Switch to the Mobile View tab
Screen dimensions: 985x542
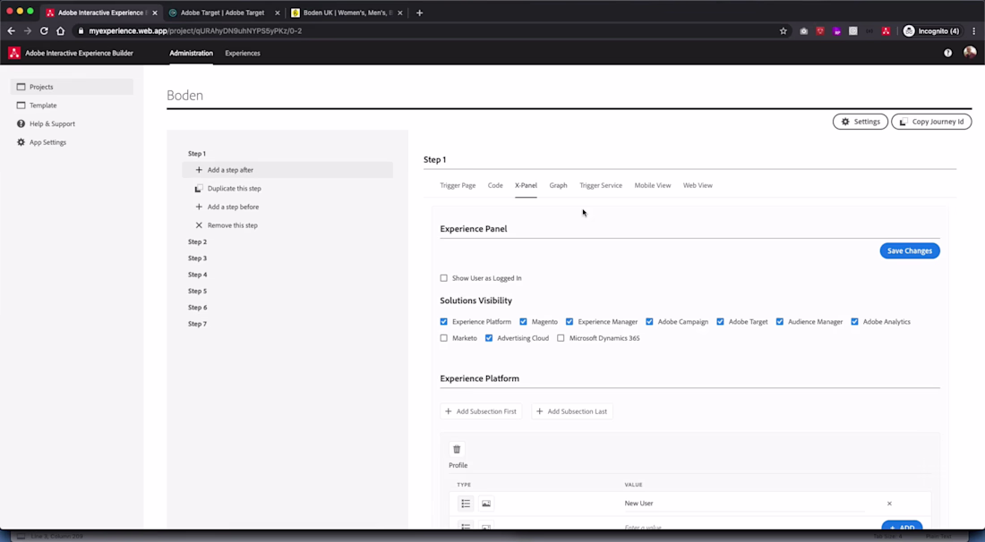(653, 186)
